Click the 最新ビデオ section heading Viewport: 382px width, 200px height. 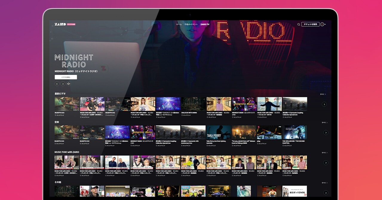pyautogui.click(x=60, y=94)
